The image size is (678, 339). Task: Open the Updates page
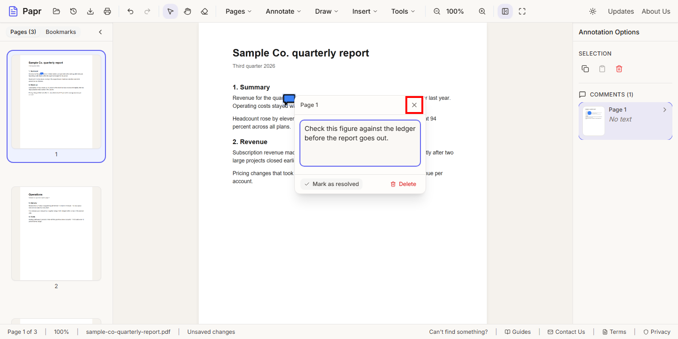click(621, 11)
